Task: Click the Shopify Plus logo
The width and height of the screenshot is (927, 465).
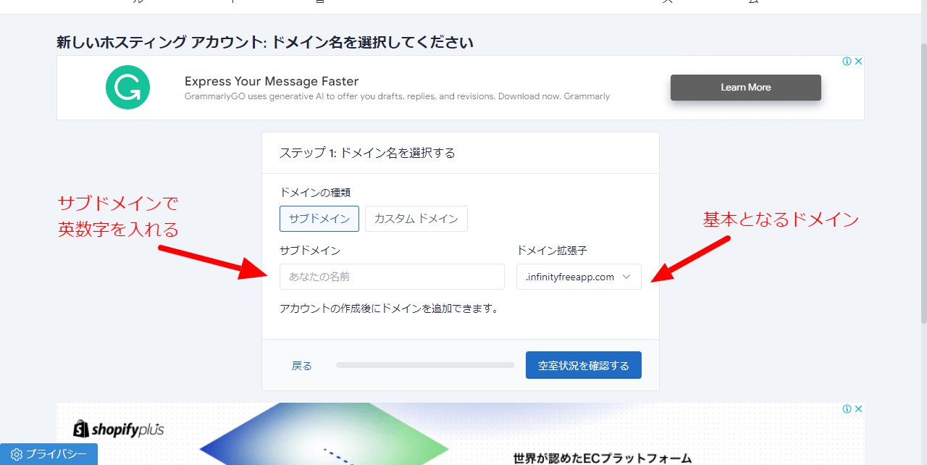Action: [119, 429]
